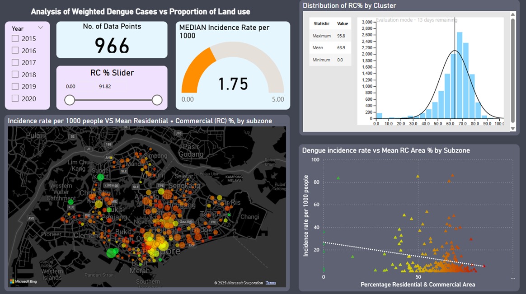Tick the 2019 year checkbox

pos(15,87)
